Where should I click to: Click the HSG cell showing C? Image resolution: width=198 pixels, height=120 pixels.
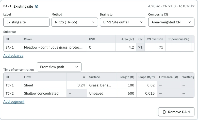click(101, 47)
